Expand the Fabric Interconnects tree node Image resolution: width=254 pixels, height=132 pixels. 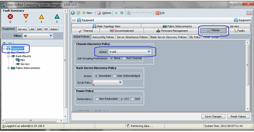(x=8, y=68)
